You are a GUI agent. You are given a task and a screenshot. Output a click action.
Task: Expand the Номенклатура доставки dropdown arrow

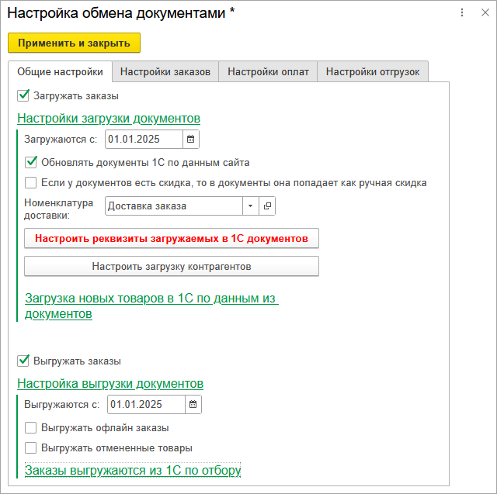pyautogui.click(x=250, y=206)
